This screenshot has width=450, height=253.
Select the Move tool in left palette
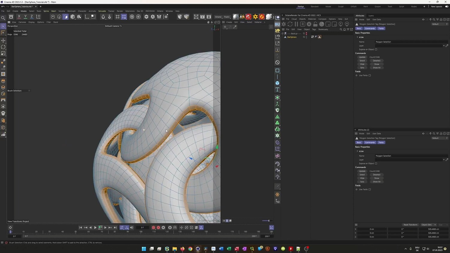click(x=3, y=40)
